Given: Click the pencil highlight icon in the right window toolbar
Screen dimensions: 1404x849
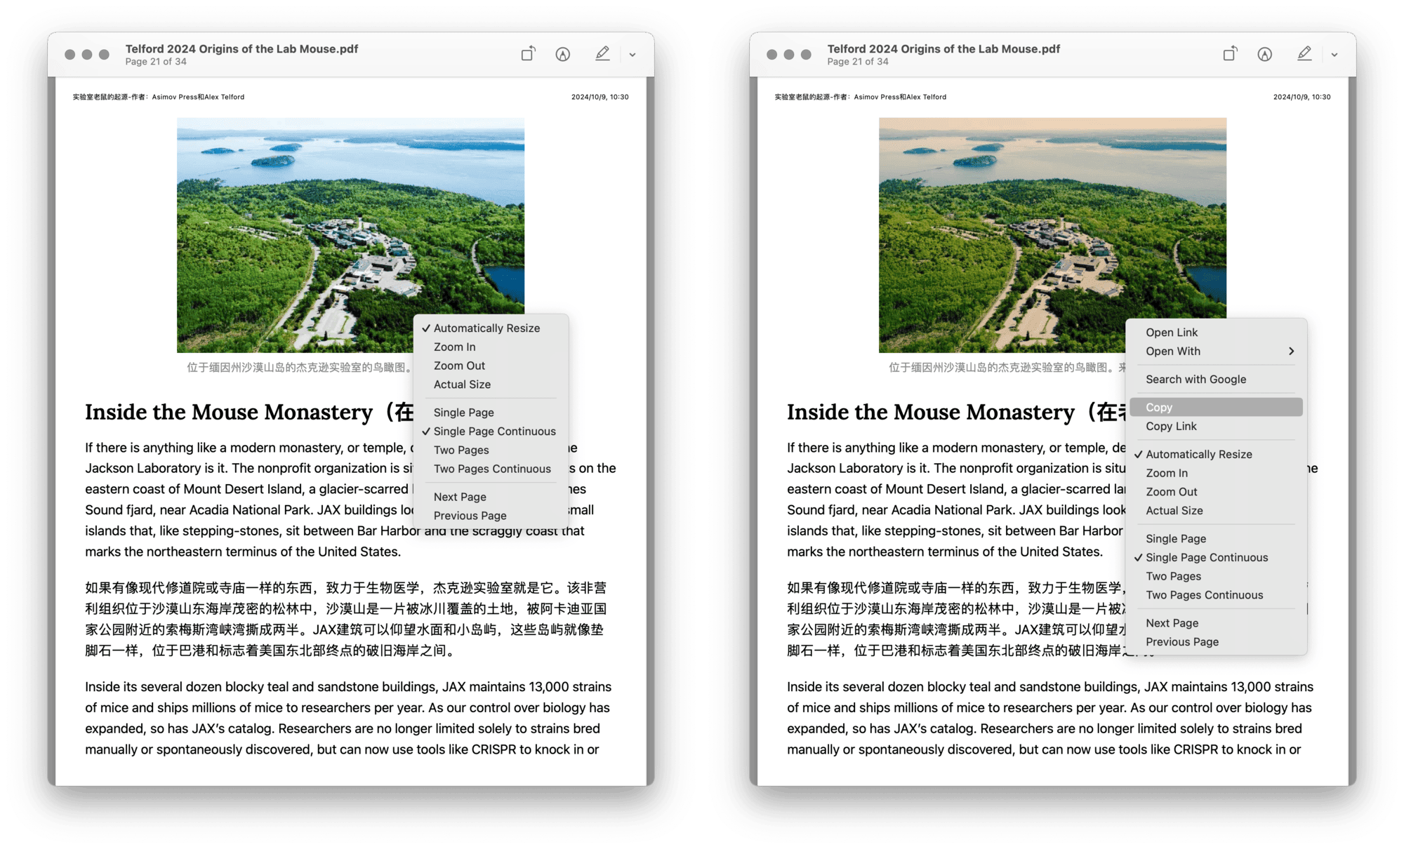Looking at the screenshot, I should [x=1304, y=54].
